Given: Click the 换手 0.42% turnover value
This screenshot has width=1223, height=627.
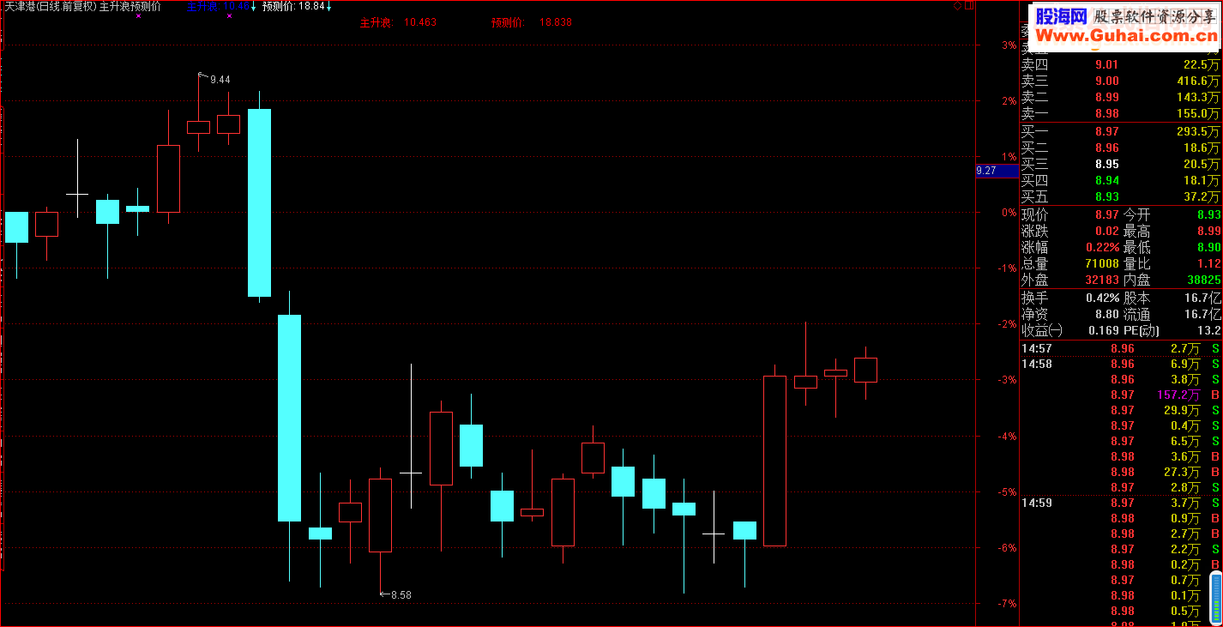Looking at the screenshot, I should pyautogui.click(x=1102, y=298).
